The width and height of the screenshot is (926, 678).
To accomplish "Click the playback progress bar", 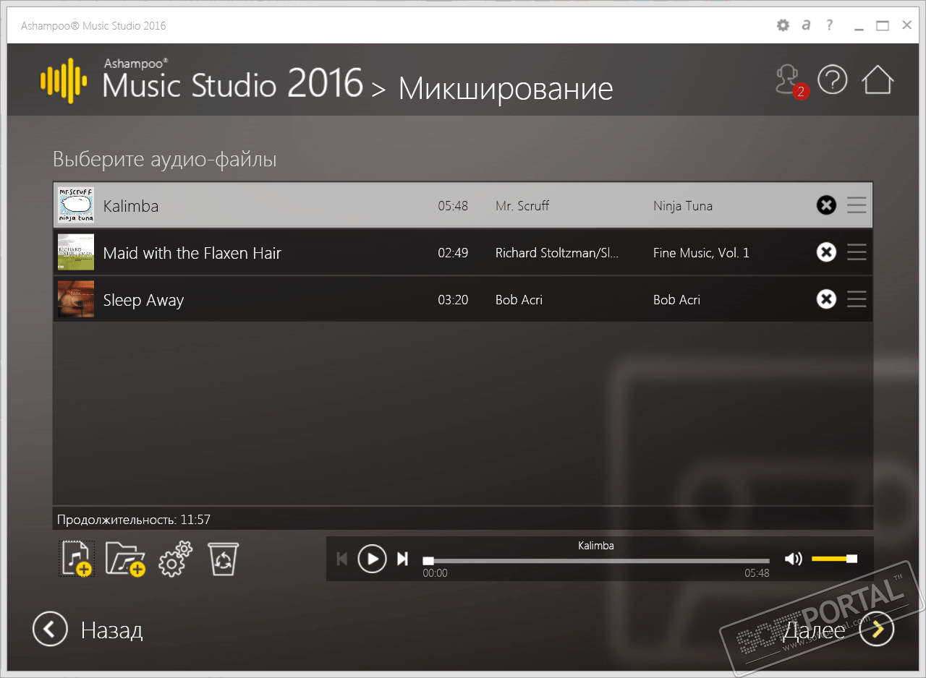I will pos(596,561).
